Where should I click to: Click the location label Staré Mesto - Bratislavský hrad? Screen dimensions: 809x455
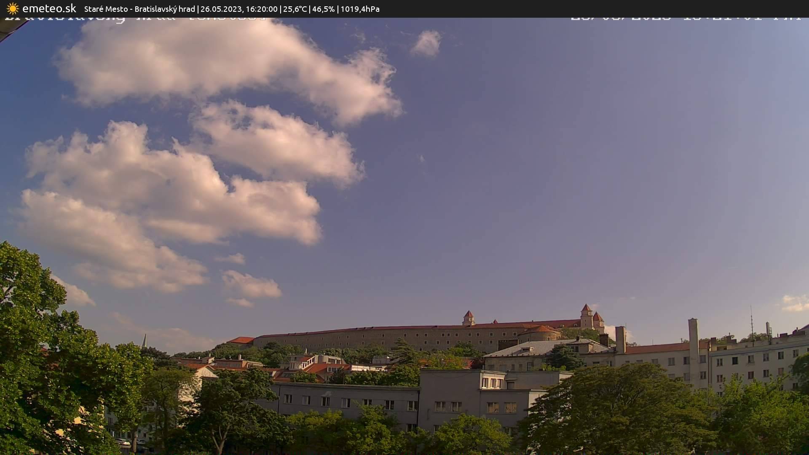138,9
